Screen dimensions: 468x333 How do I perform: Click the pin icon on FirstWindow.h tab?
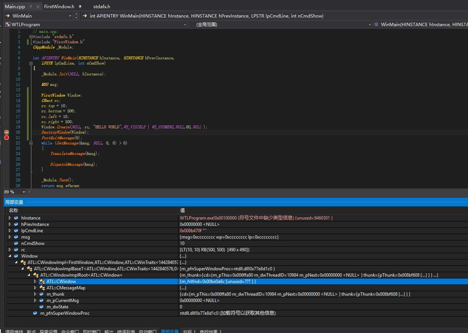[x=79, y=7]
